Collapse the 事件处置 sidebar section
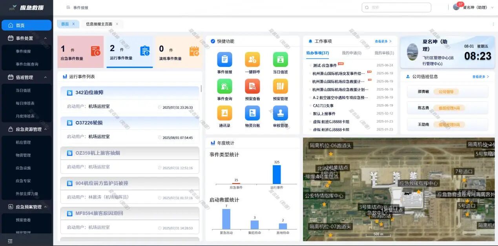Screen dimensions: 498x246 click(45, 38)
